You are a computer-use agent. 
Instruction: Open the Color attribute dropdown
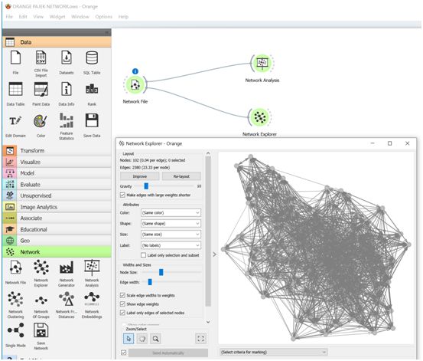171,212
